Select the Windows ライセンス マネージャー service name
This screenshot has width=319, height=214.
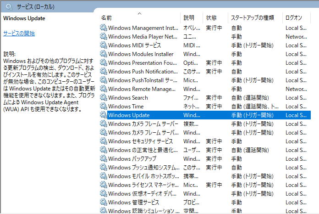point(143,185)
